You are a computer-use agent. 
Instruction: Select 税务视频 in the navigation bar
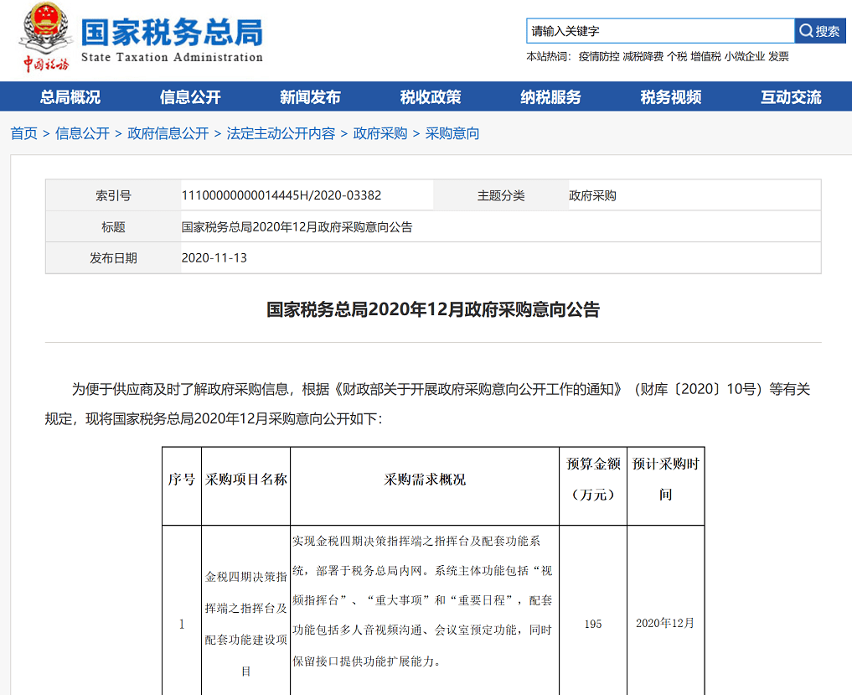click(671, 97)
